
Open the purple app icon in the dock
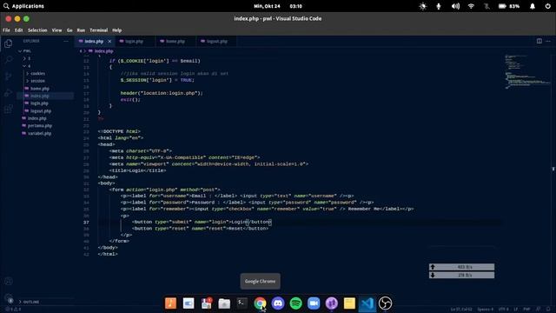coord(332,303)
